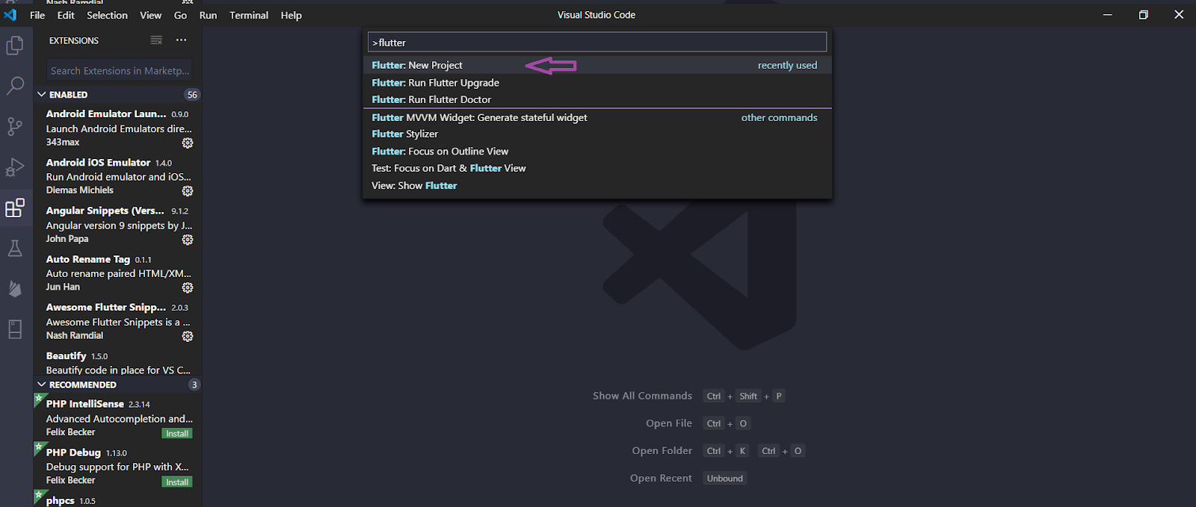Click the VS Code logo in title bar

pyautogui.click(x=10, y=15)
